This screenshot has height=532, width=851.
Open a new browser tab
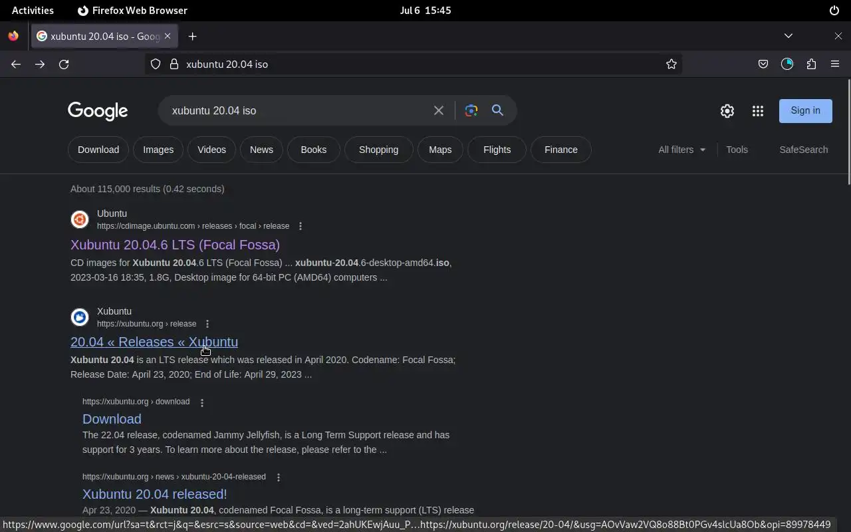click(192, 36)
